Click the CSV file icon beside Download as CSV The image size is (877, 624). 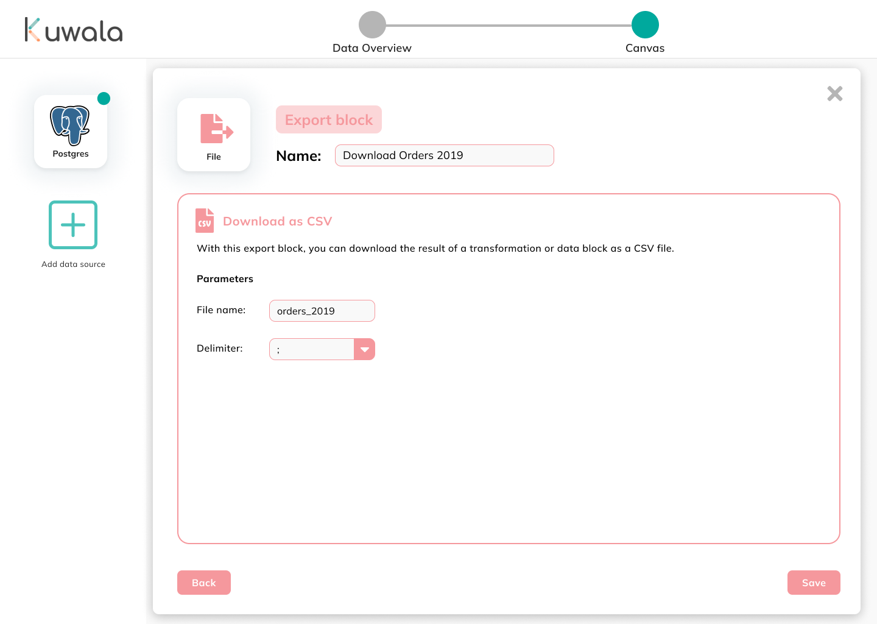point(205,221)
